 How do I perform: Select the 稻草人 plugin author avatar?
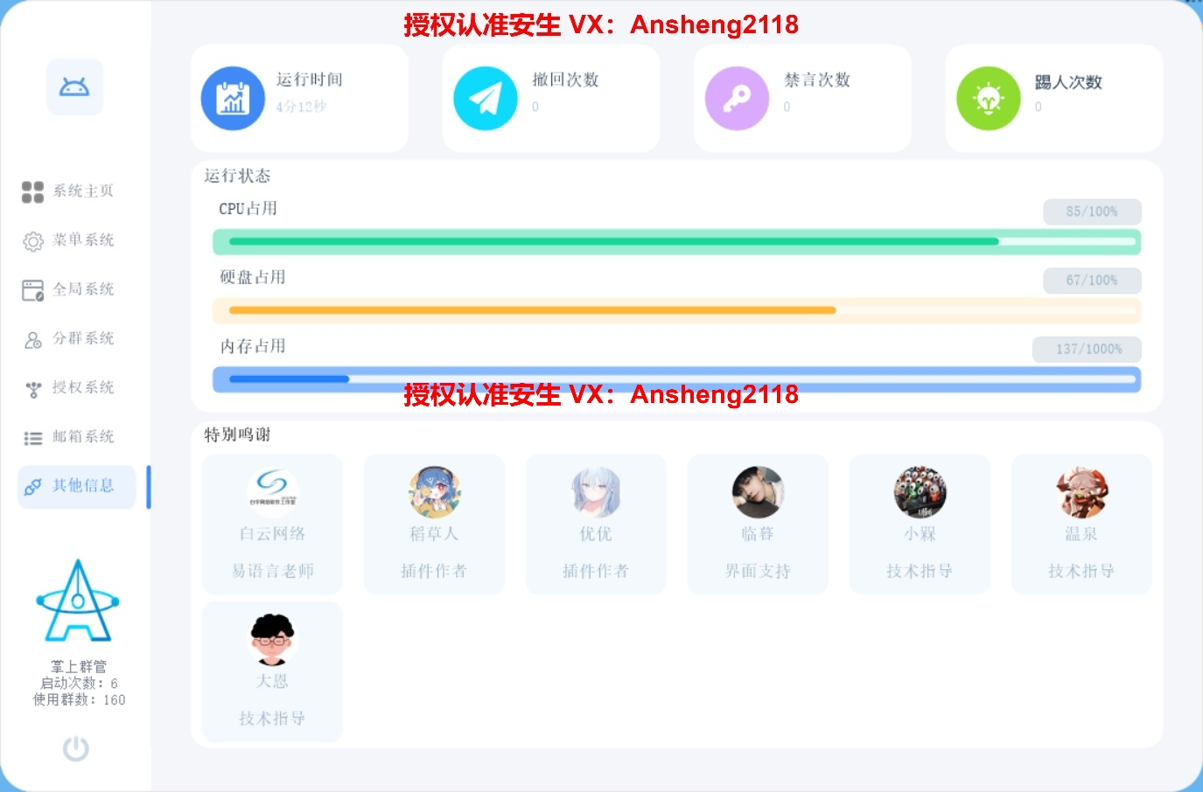tap(434, 492)
